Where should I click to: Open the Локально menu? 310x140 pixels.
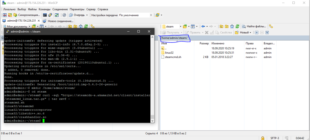9,9
